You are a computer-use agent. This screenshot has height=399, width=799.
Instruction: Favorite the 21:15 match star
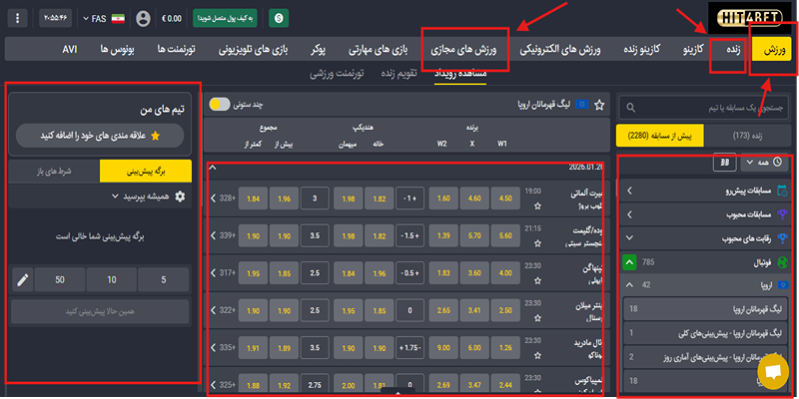tap(537, 243)
